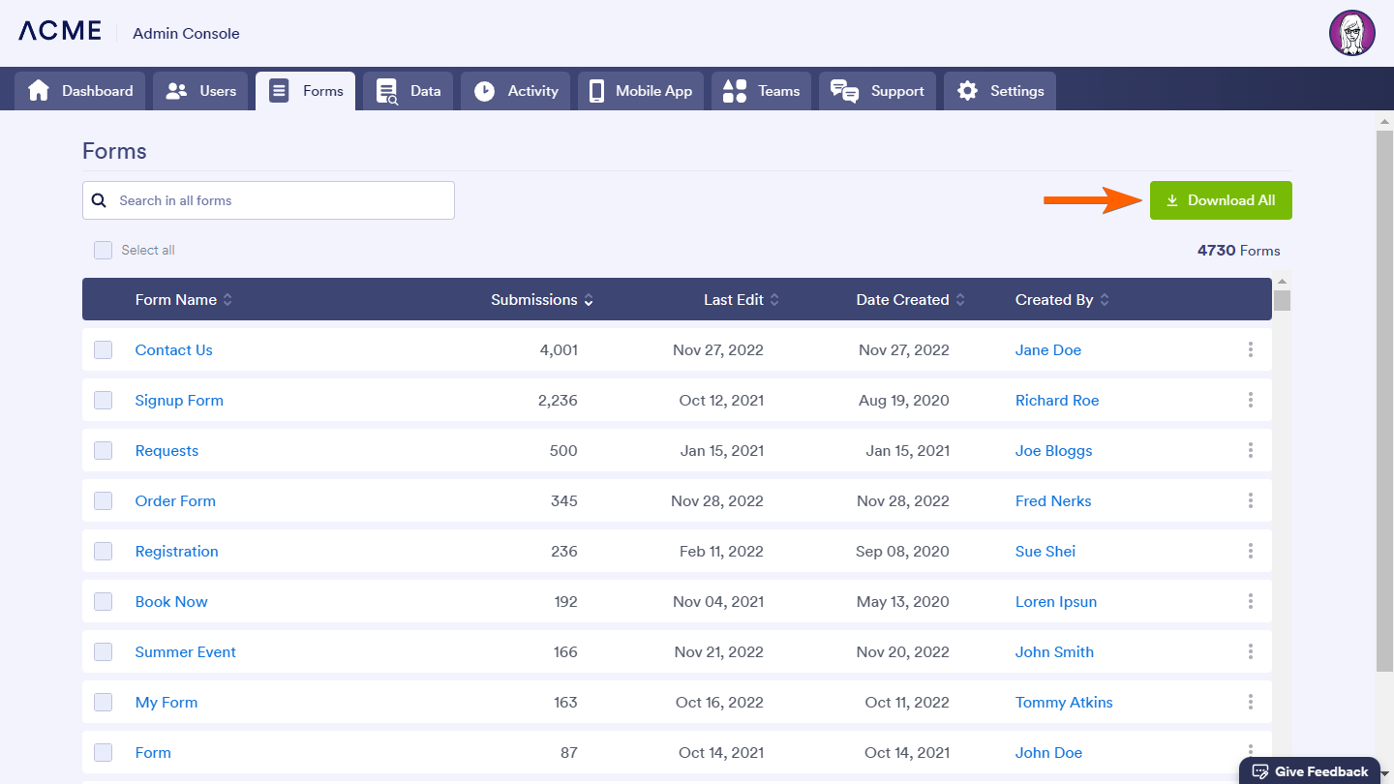This screenshot has height=784, width=1394.
Task: Click the Settings gear icon
Action: tap(967, 91)
